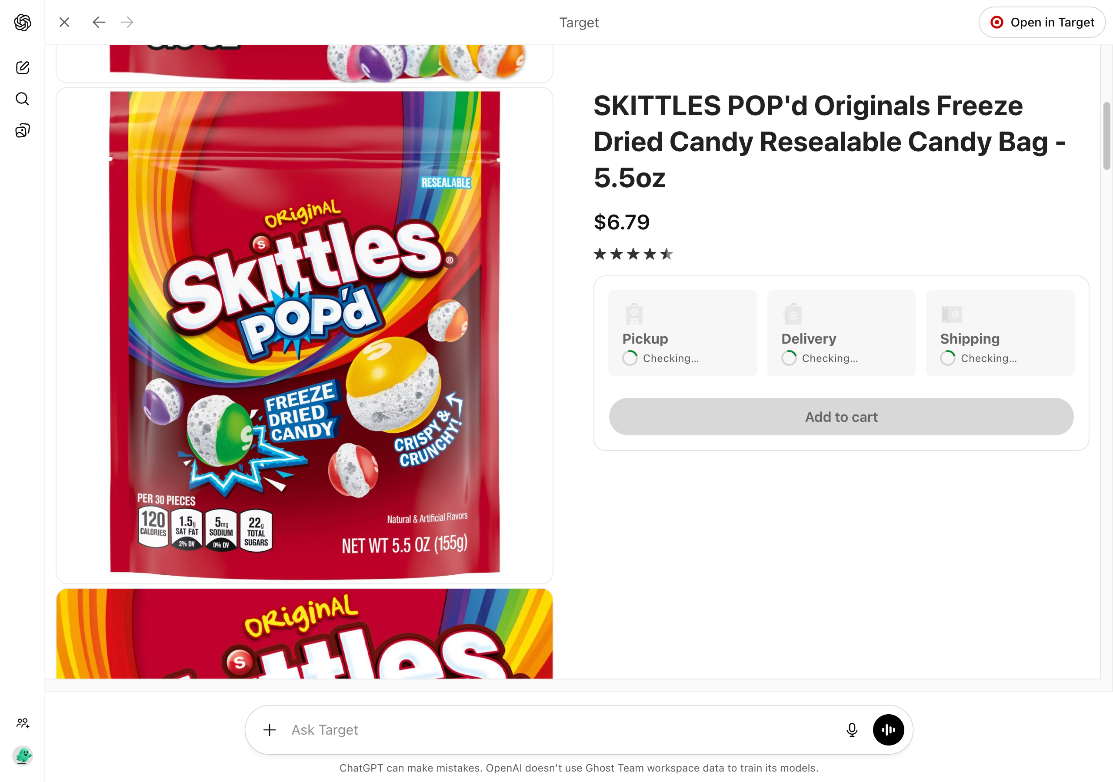Click the invite team members icon
This screenshot has height=782, width=1113.
[22, 723]
